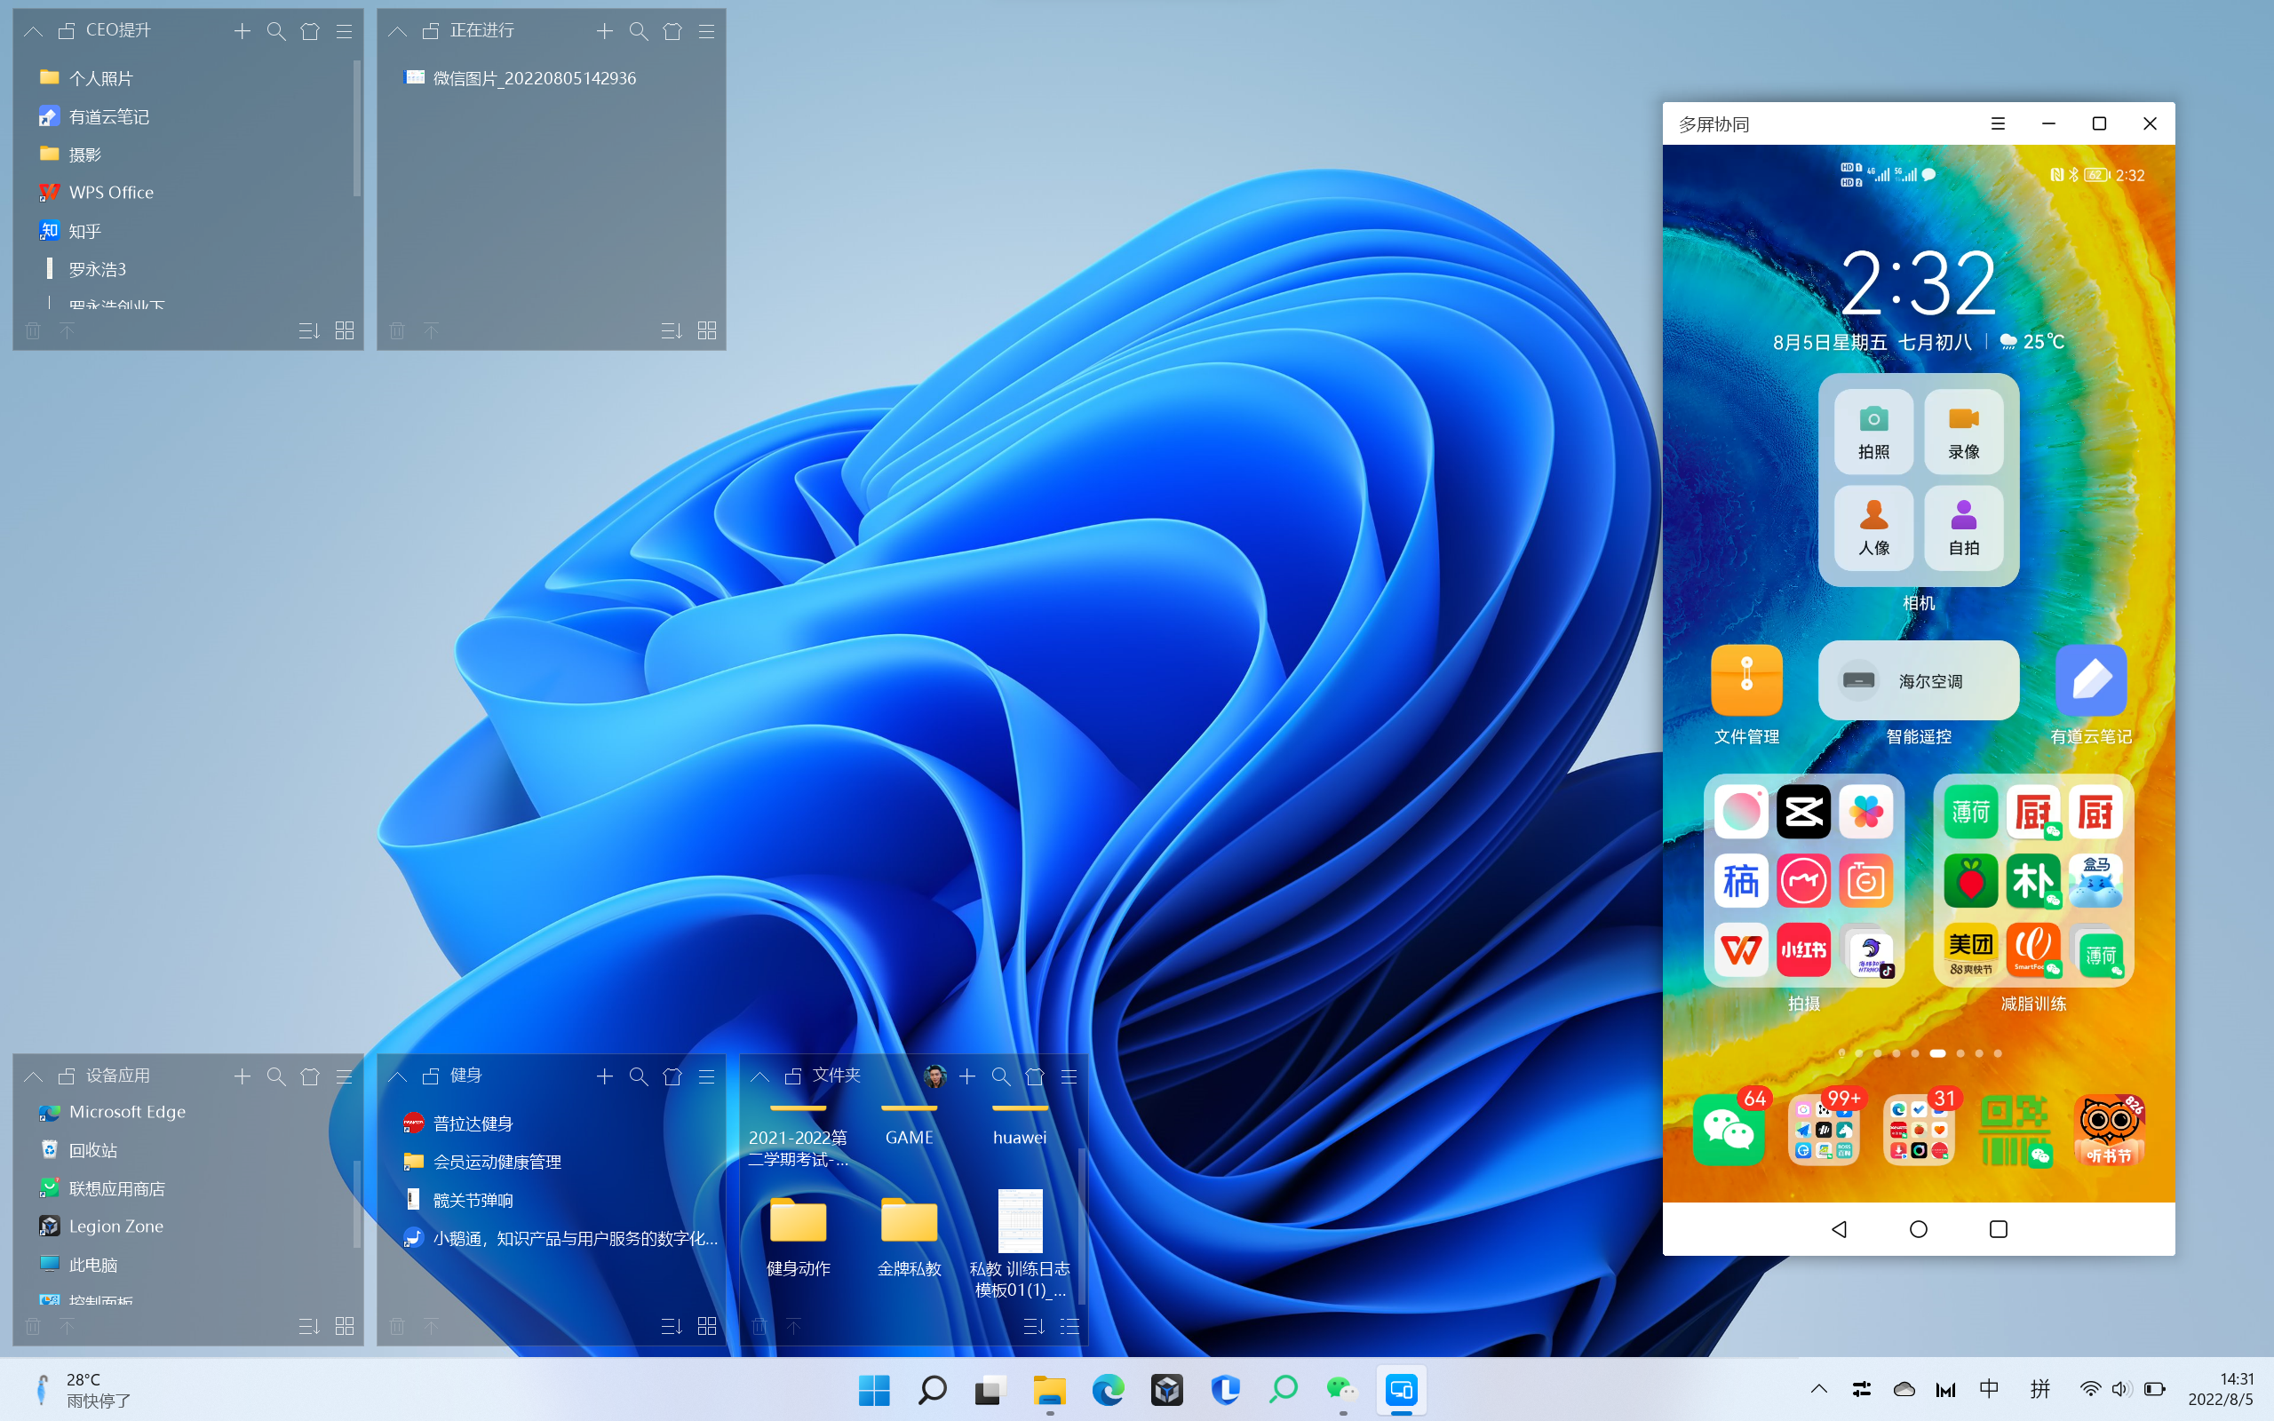Collapse the 健身 desktop box
This screenshot has width=2274, height=1421.
coord(396,1076)
